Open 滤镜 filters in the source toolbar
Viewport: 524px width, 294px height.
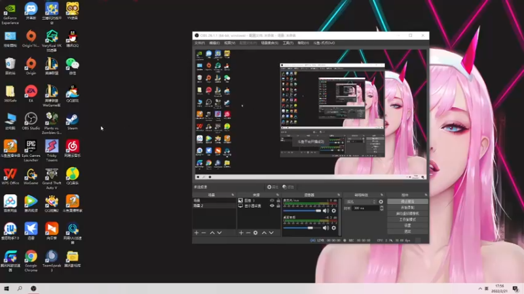(288, 187)
